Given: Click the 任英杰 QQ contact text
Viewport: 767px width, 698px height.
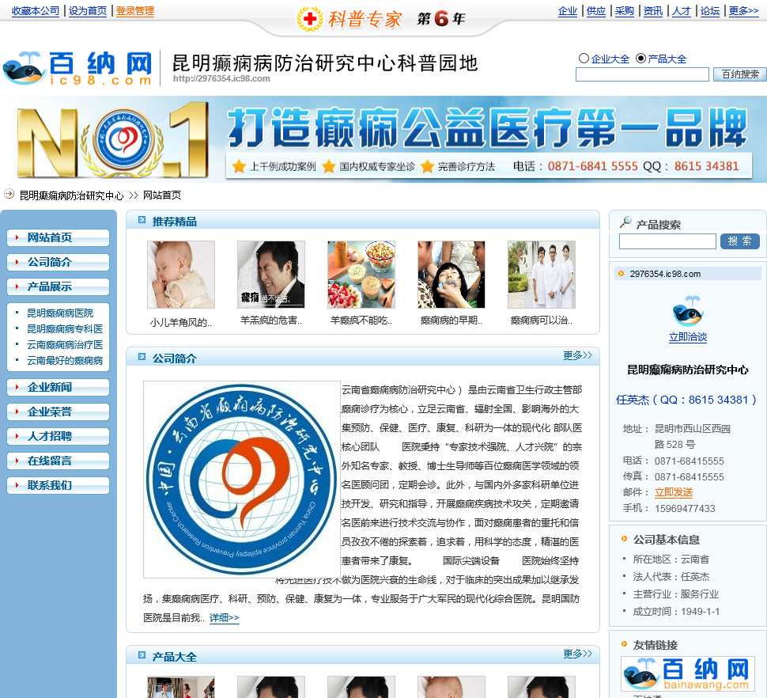Looking at the screenshot, I should 686,400.
